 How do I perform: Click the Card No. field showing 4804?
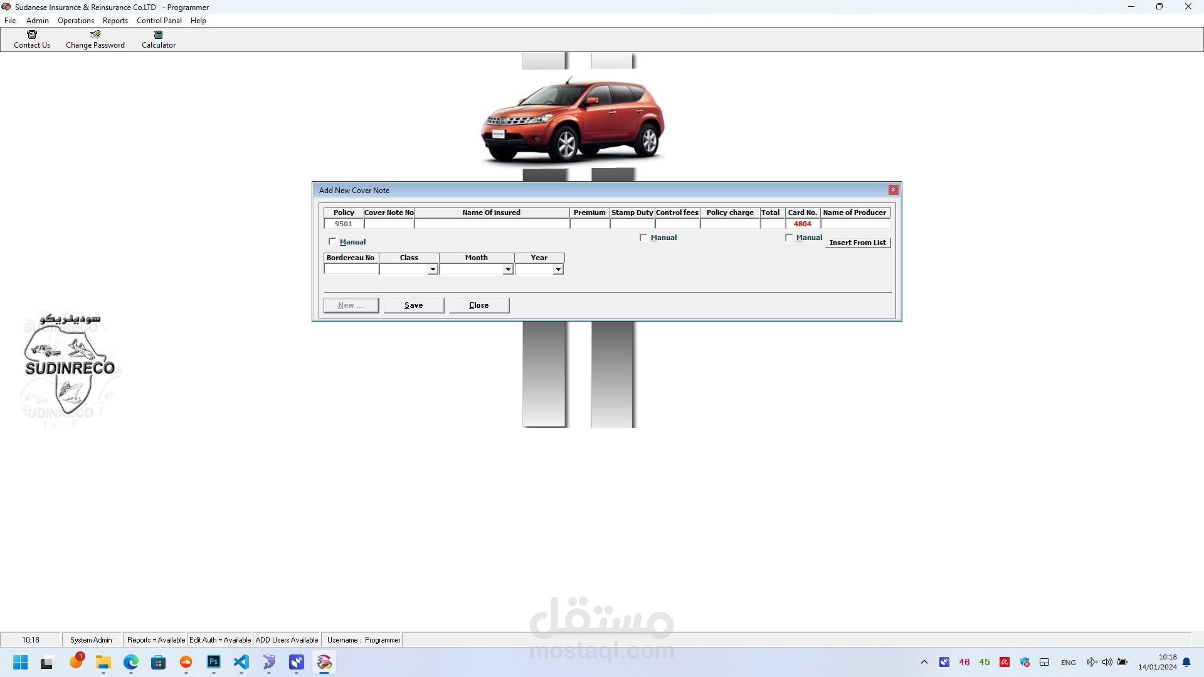point(803,224)
